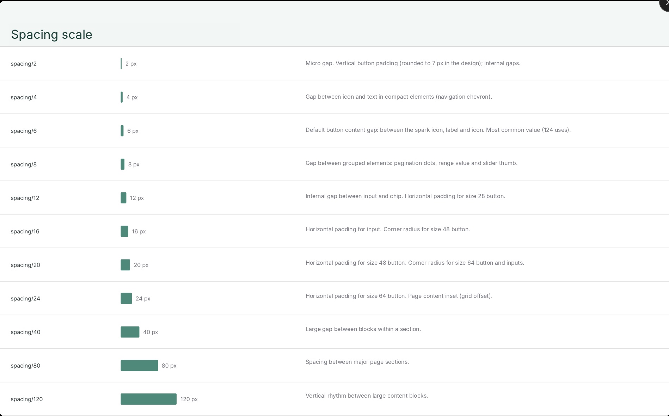
Task: Select the 'spacing/4' token name
Action: click(24, 97)
